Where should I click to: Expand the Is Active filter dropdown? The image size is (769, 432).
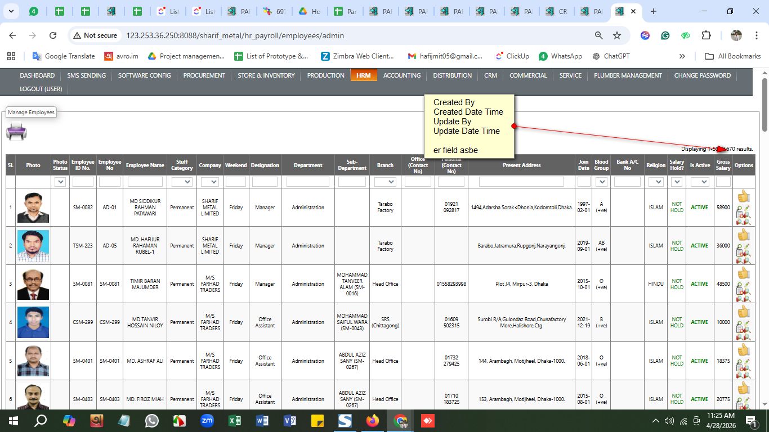pyautogui.click(x=699, y=182)
